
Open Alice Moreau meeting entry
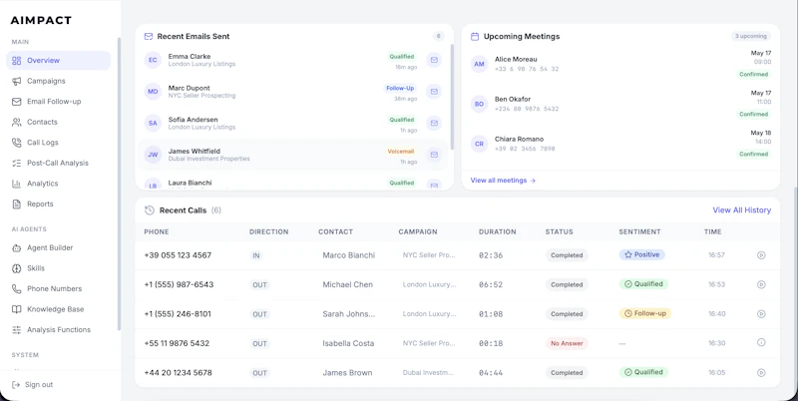click(x=620, y=64)
